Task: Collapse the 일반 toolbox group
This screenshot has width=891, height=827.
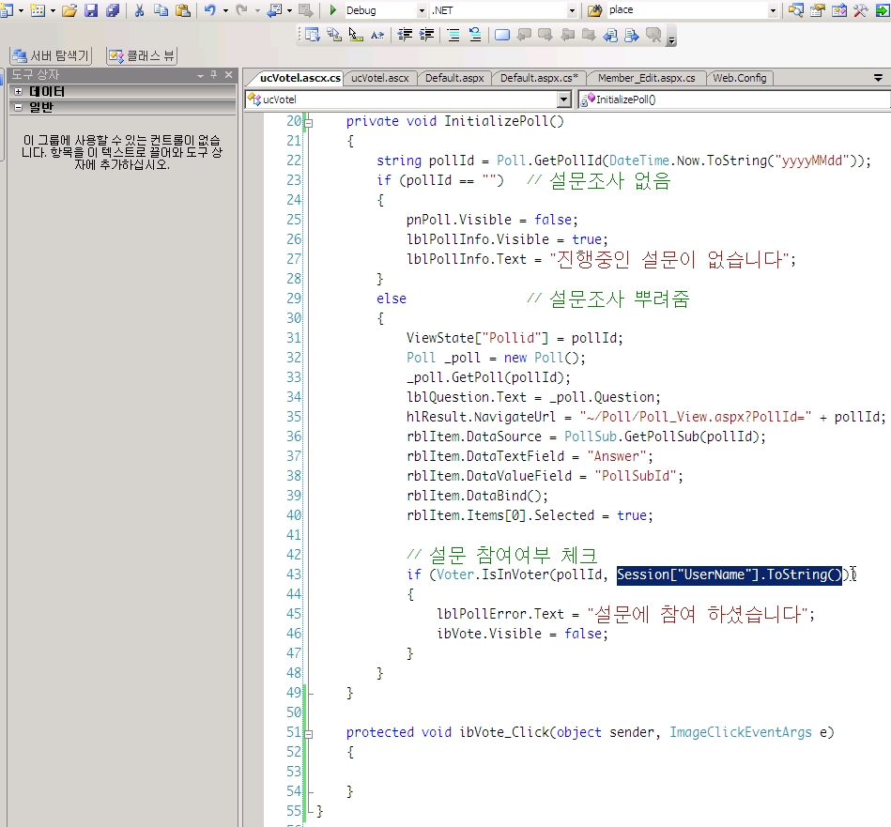Action: pos(18,107)
